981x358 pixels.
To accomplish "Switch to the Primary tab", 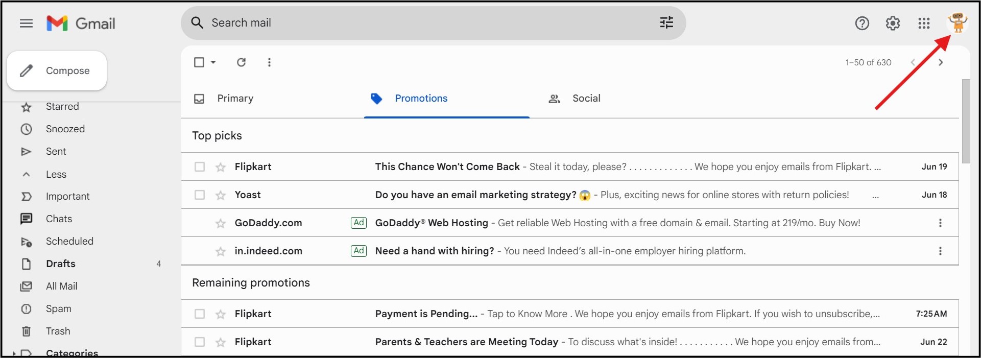I will [x=224, y=99].
